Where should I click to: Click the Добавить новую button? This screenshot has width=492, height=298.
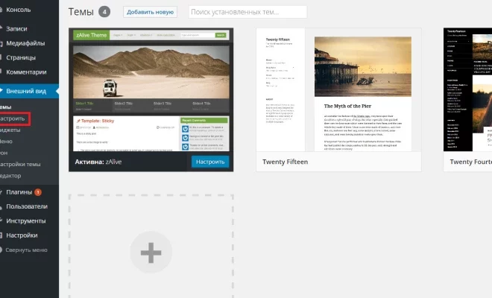click(150, 12)
